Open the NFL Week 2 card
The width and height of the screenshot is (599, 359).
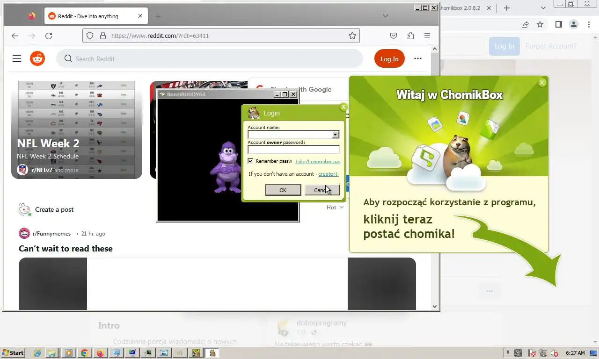77,129
